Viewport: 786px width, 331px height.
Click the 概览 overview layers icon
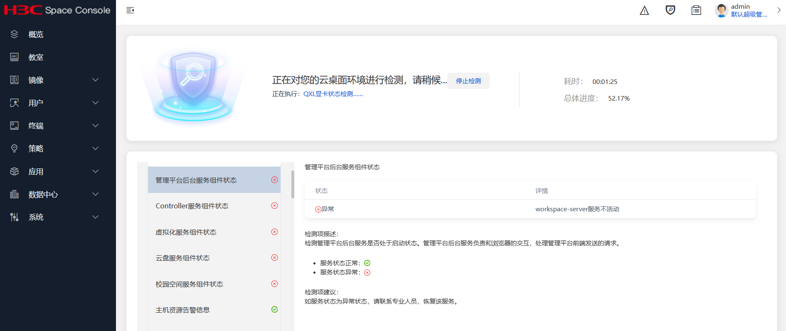pyautogui.click(x=15, y=34)
